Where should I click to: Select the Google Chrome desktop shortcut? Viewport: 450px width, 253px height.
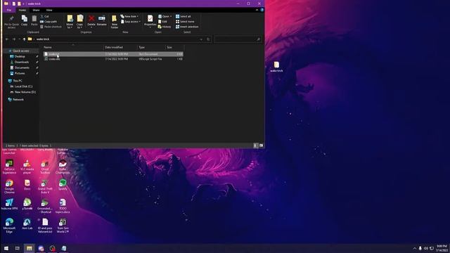pyautogui.click(x=9, y=186)
